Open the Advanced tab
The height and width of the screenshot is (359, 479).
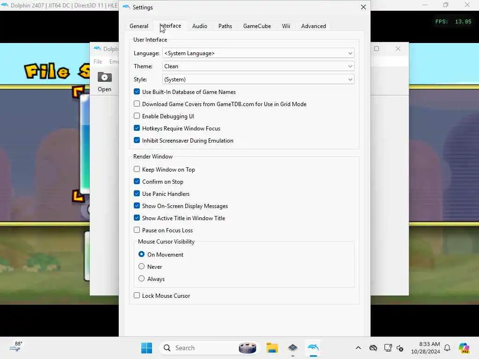click(313, 26)
